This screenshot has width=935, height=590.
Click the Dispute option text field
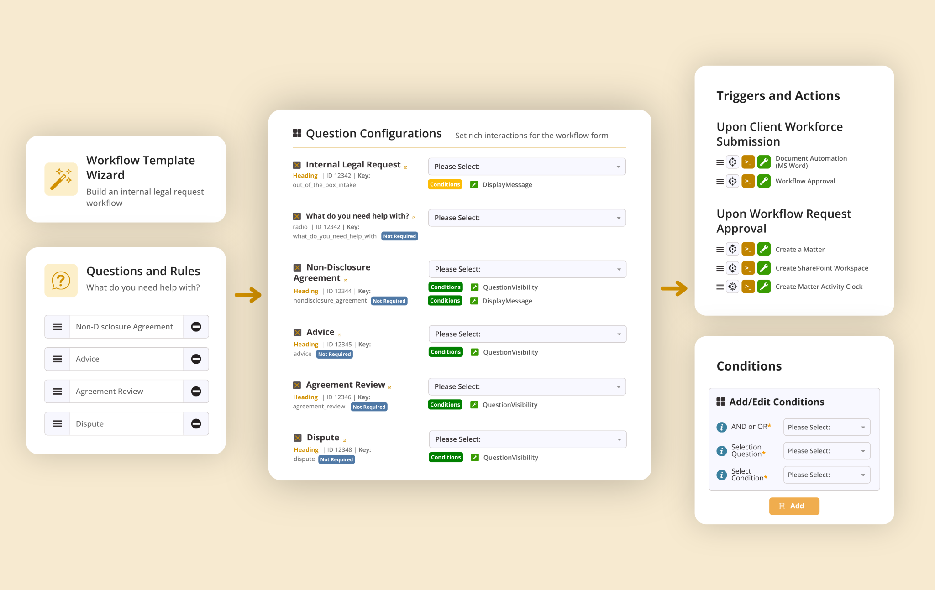(x=126, y=424)
